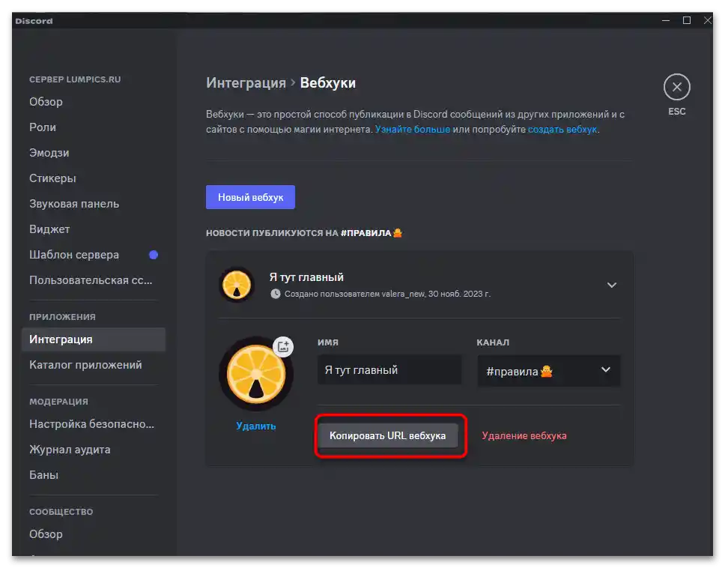Open the "Звуковая панель" section
The width and height of the screenshot is (725, 568).
(x=74, y=204)
